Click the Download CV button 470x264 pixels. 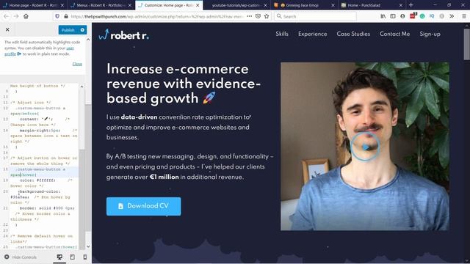click(144, 206)
